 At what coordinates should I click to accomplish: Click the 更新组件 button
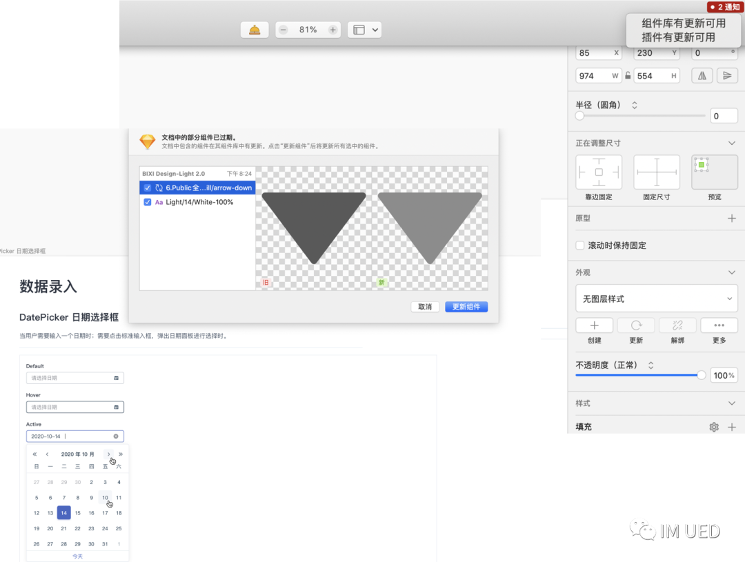click(x=466, y=307)
